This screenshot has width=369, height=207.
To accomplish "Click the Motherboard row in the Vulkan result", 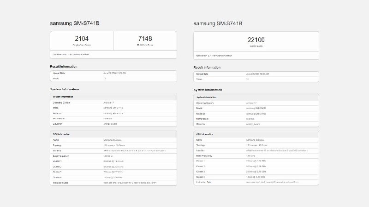I will (x=256, y=119).
